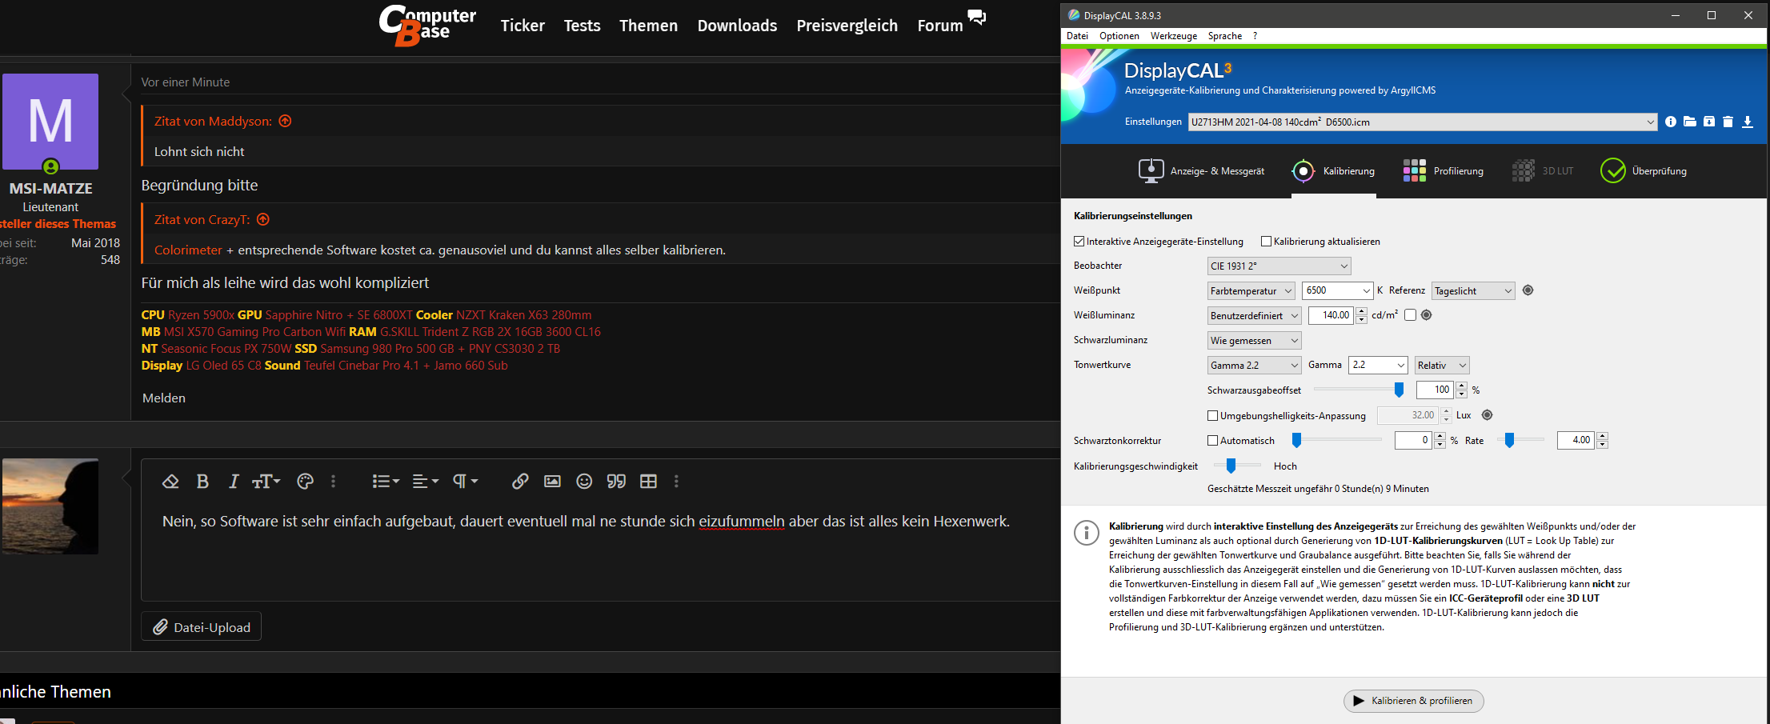Open the Optionen menu in DisplayCAL
1770x724 pixels.
point(1119,36)
